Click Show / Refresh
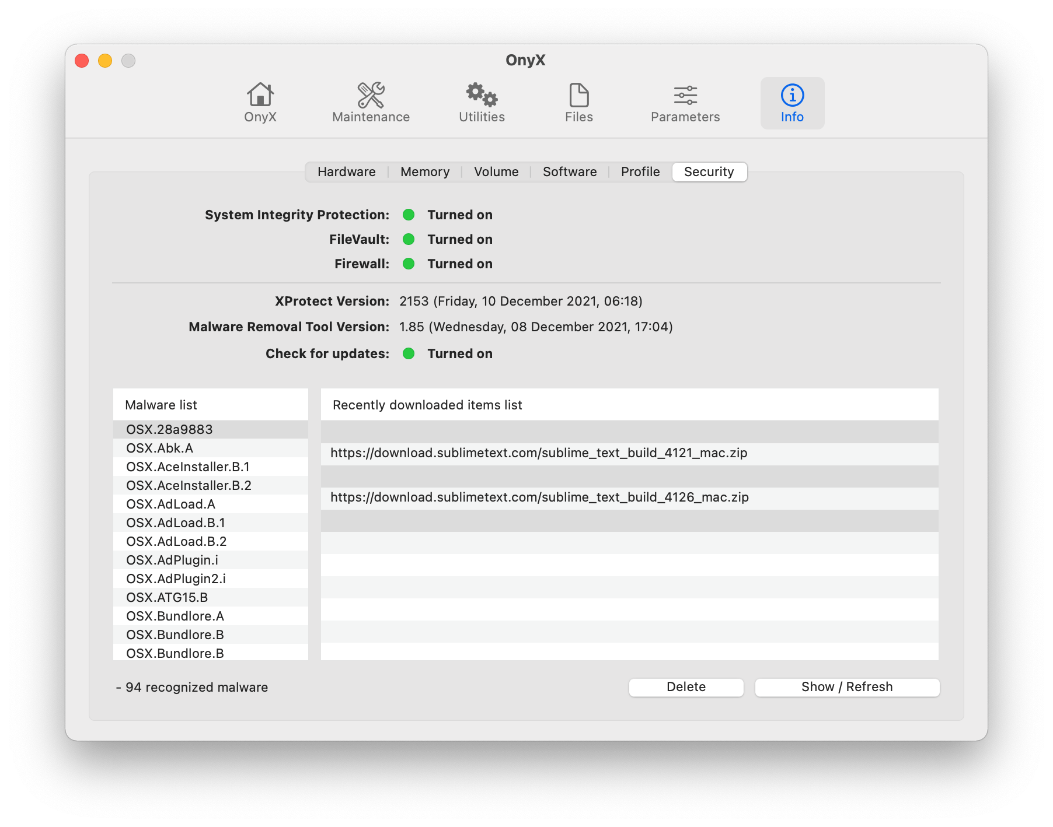 click(847, 687)
